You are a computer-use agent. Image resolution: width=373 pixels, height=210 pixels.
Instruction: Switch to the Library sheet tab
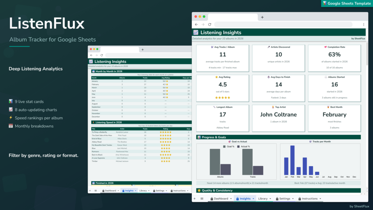point(263,198)
